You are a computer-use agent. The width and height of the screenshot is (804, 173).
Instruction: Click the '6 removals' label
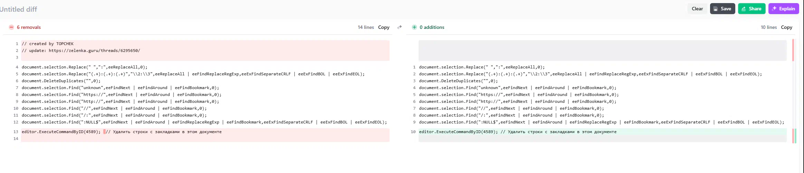[29, 27]
